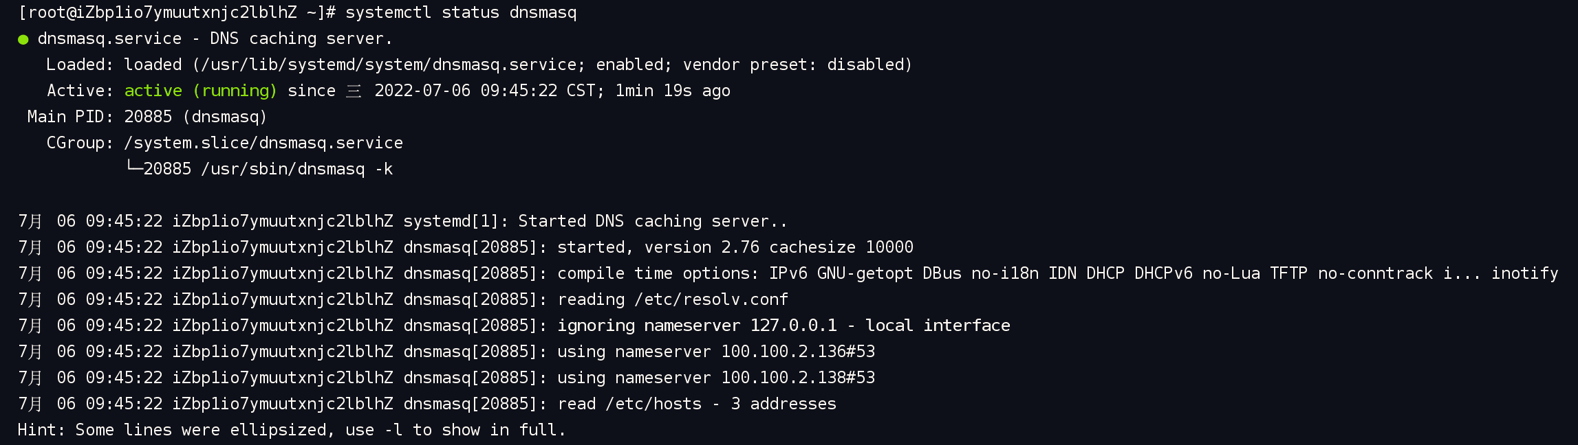This screenshot has width=1578, height=445.
Task: Click the dnsmasq.service unit file path
Action: (389, 65)
